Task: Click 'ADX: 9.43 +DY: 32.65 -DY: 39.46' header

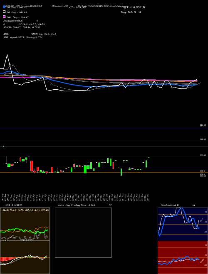Action: coord(25,210)
